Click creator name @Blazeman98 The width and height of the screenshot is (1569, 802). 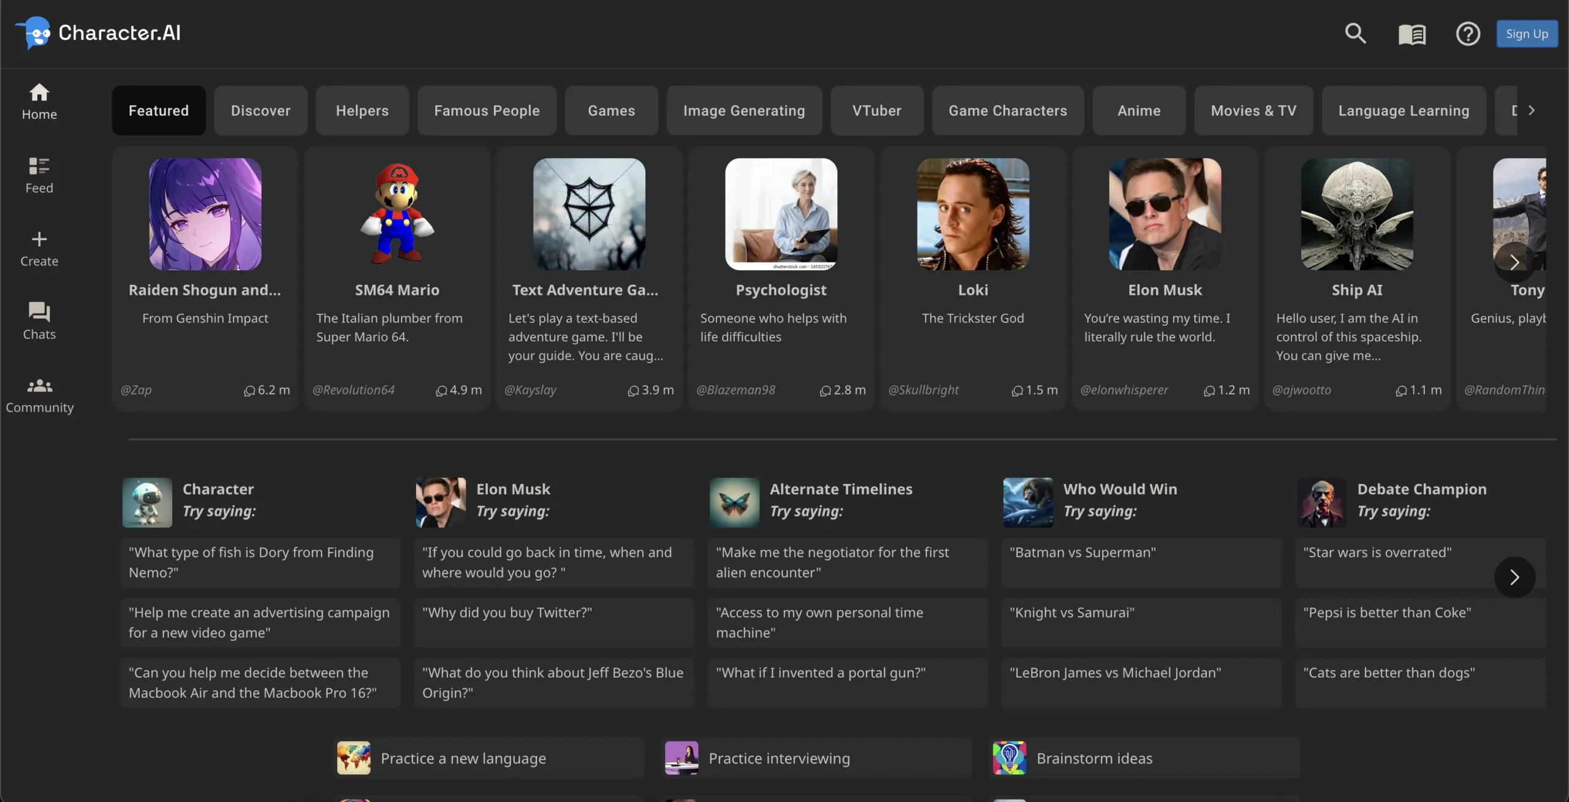point(735,390)
